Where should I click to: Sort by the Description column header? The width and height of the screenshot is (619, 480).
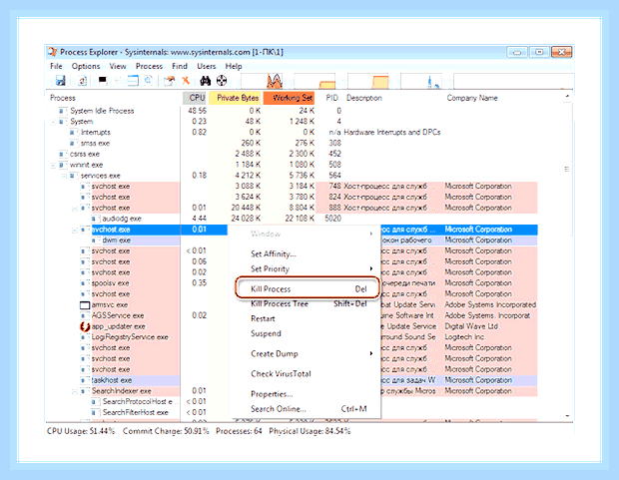[x=364, y=98]
